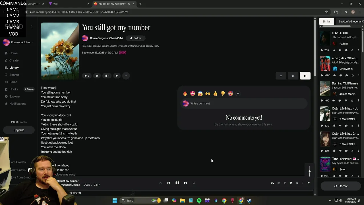
Task: Click the thumbs down emoji reaction
Action: [x=223, y=93]
